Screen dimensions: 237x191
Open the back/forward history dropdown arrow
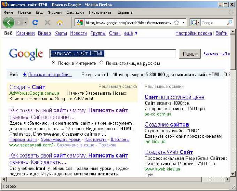[26, 23]
